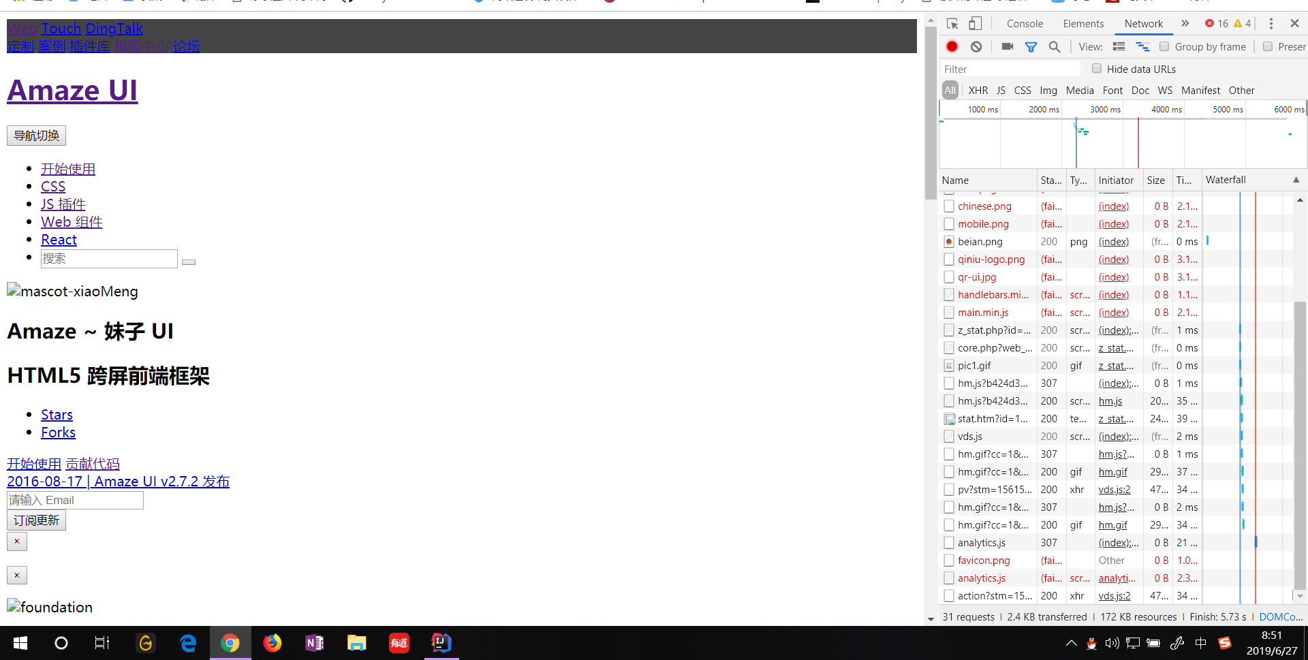Click the volume icon in system tray
Screen dimensions: 1308x660
tap(1112, 643)
